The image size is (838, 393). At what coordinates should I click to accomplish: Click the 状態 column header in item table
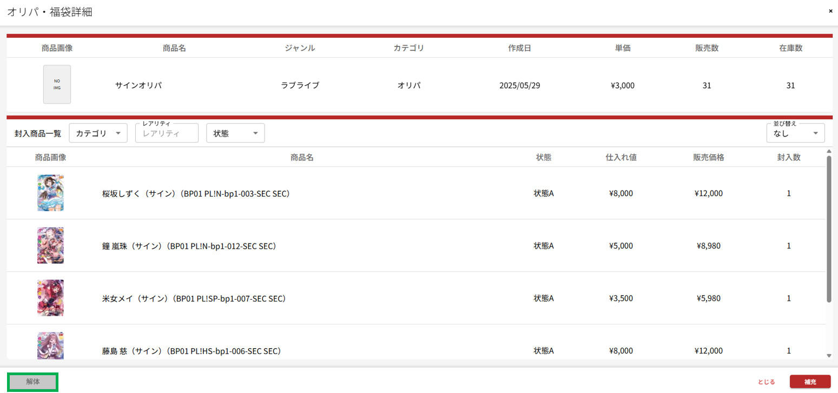pos(544,157)
